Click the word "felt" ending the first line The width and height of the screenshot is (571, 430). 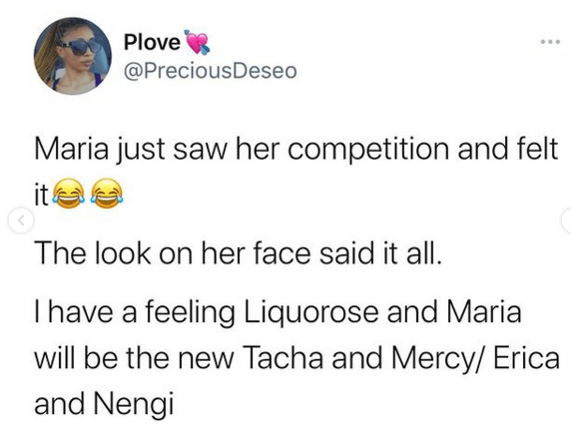coord(537,148)
